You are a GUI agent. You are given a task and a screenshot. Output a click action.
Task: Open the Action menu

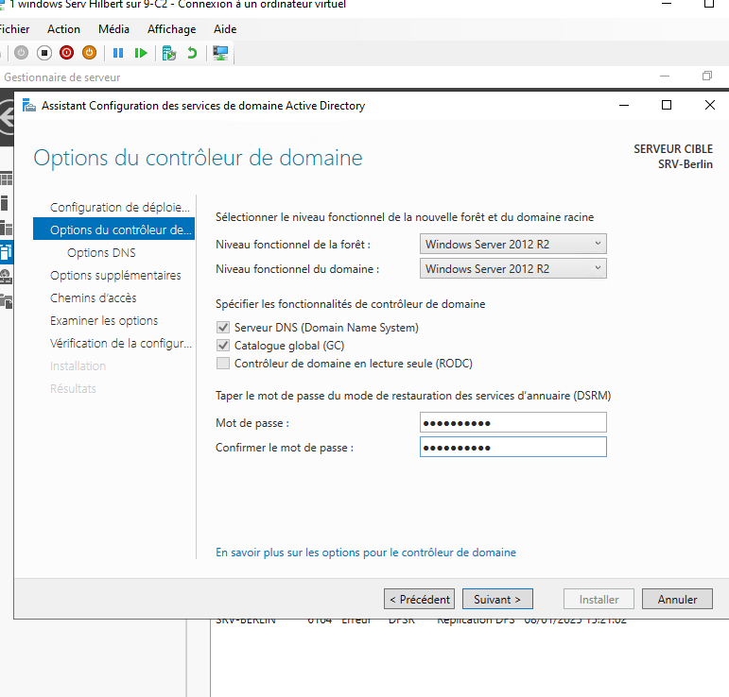pyautogui.click(x=64, y=29)
